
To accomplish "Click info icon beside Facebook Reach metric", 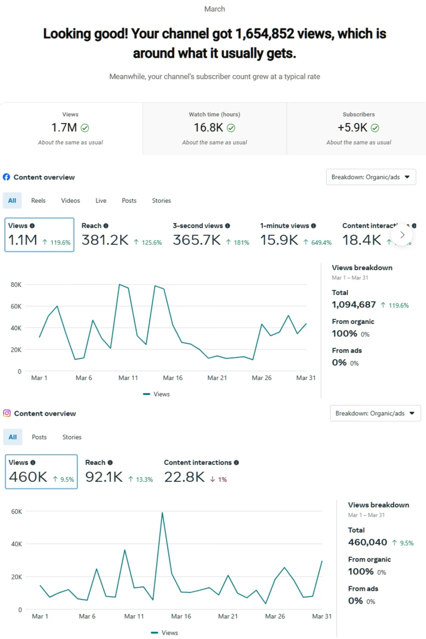I will click(x=106, y=226).
